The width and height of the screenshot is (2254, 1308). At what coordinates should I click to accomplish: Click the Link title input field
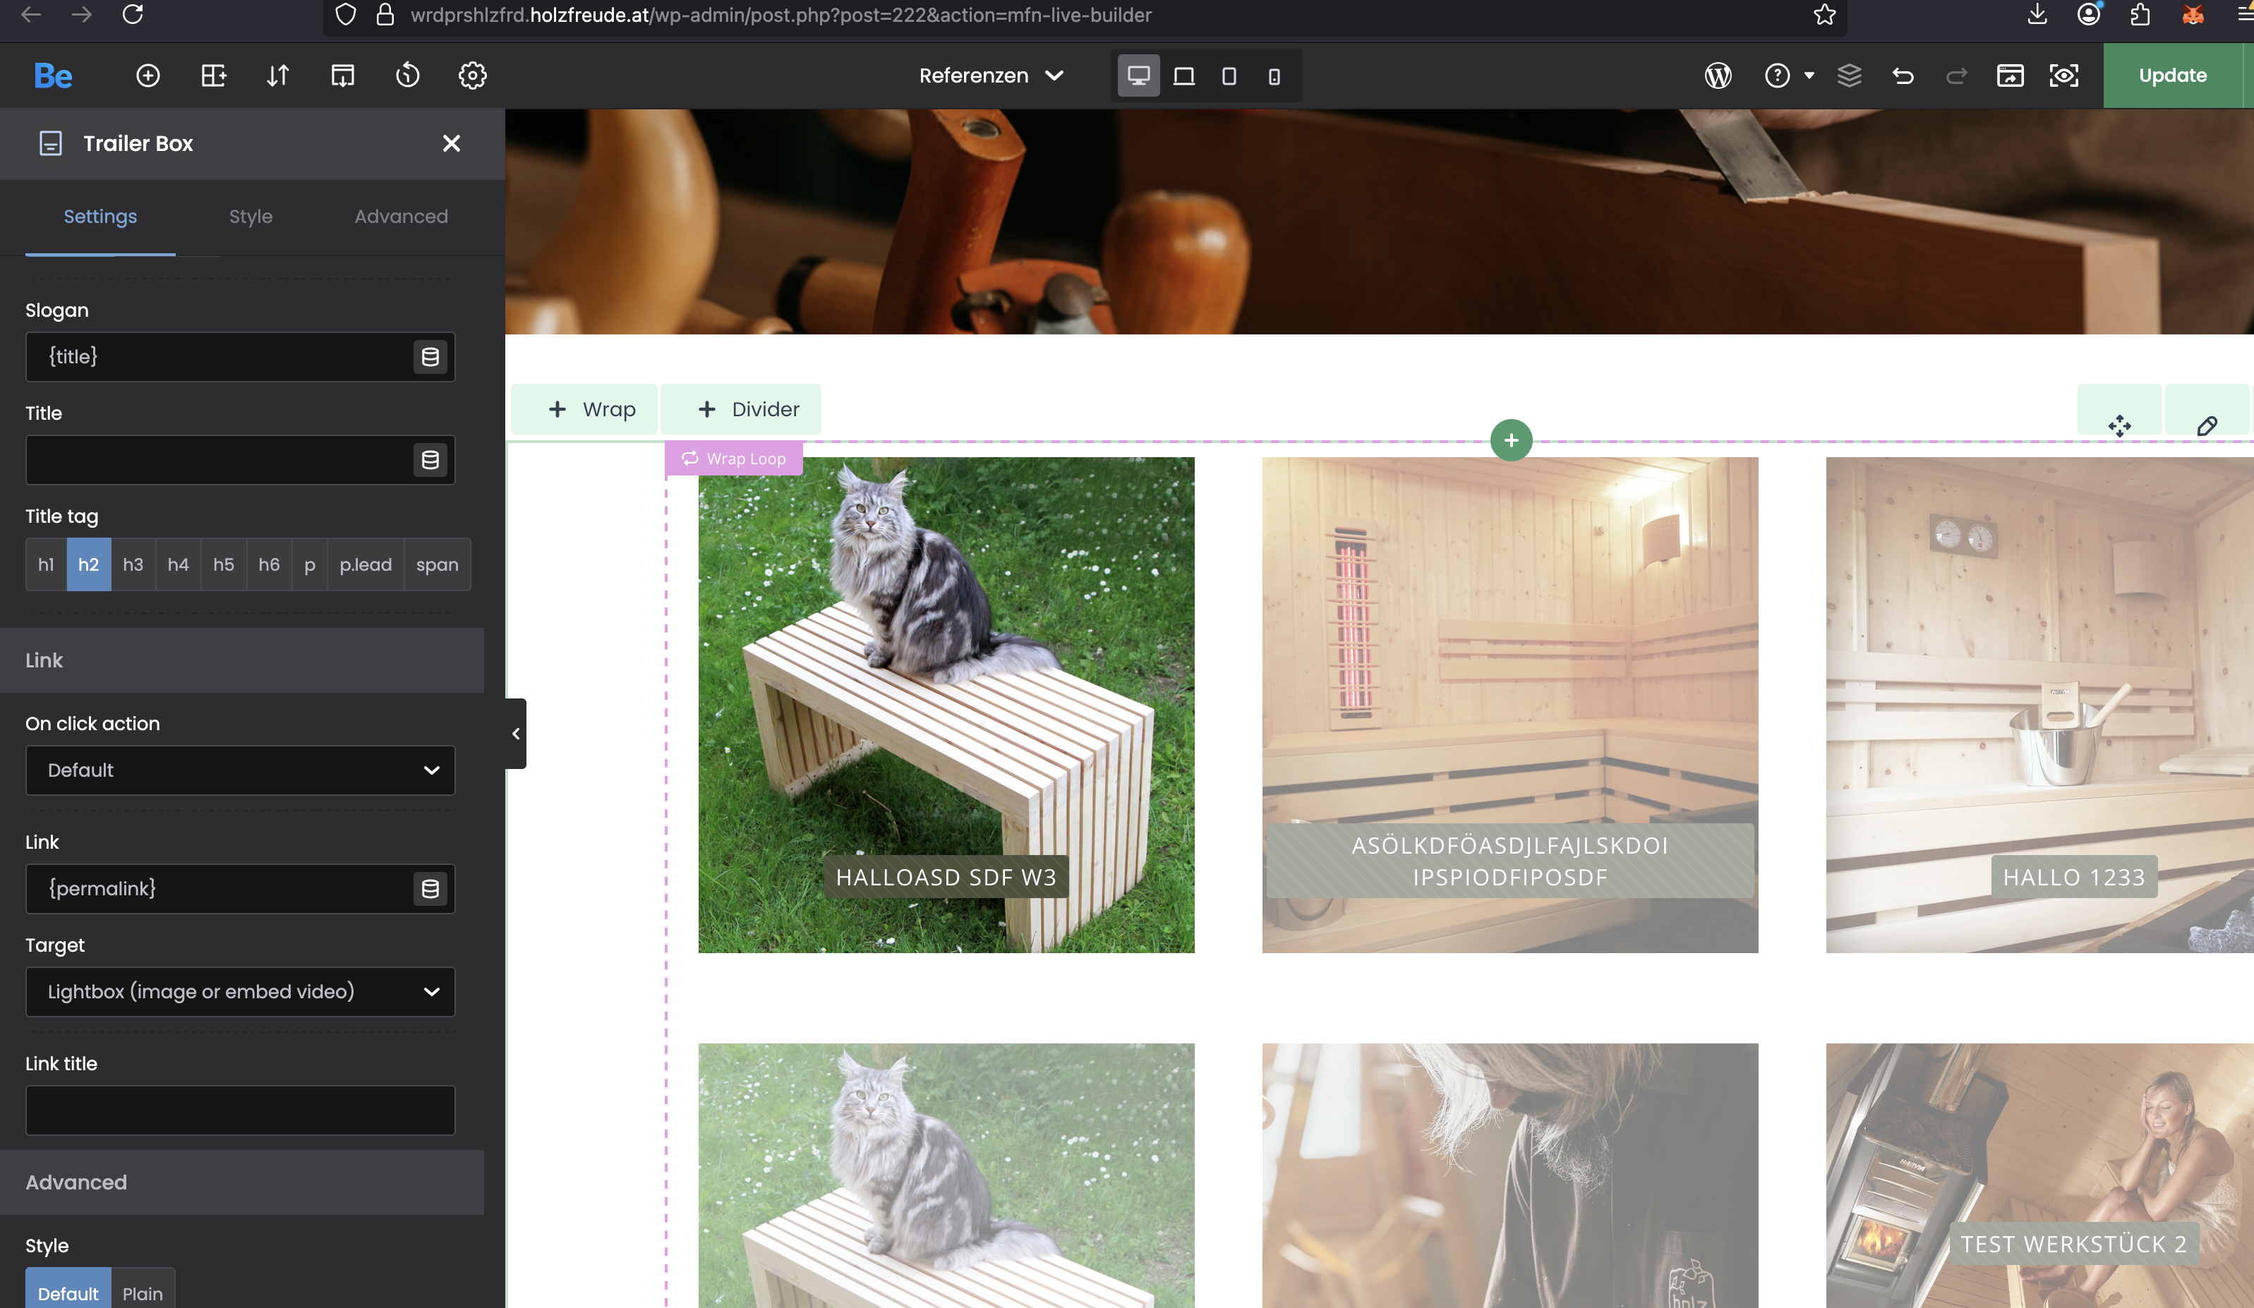tap(240, 1110)
